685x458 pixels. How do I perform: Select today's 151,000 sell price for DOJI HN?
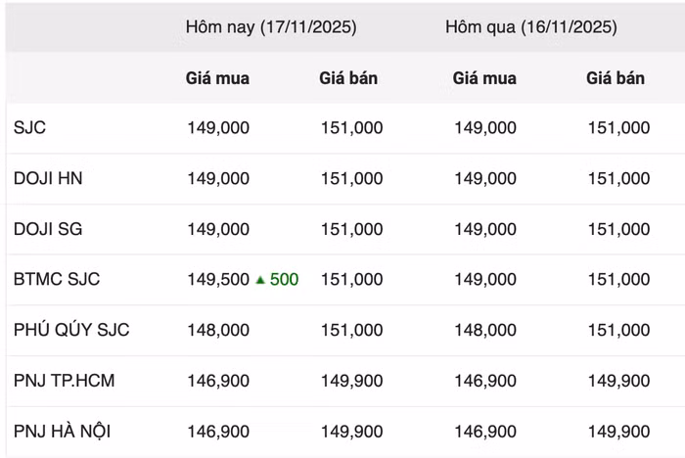click(351, 178)
